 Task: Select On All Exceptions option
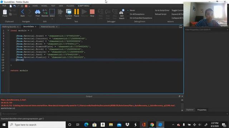pyautogui.click(x=136, y=14)
